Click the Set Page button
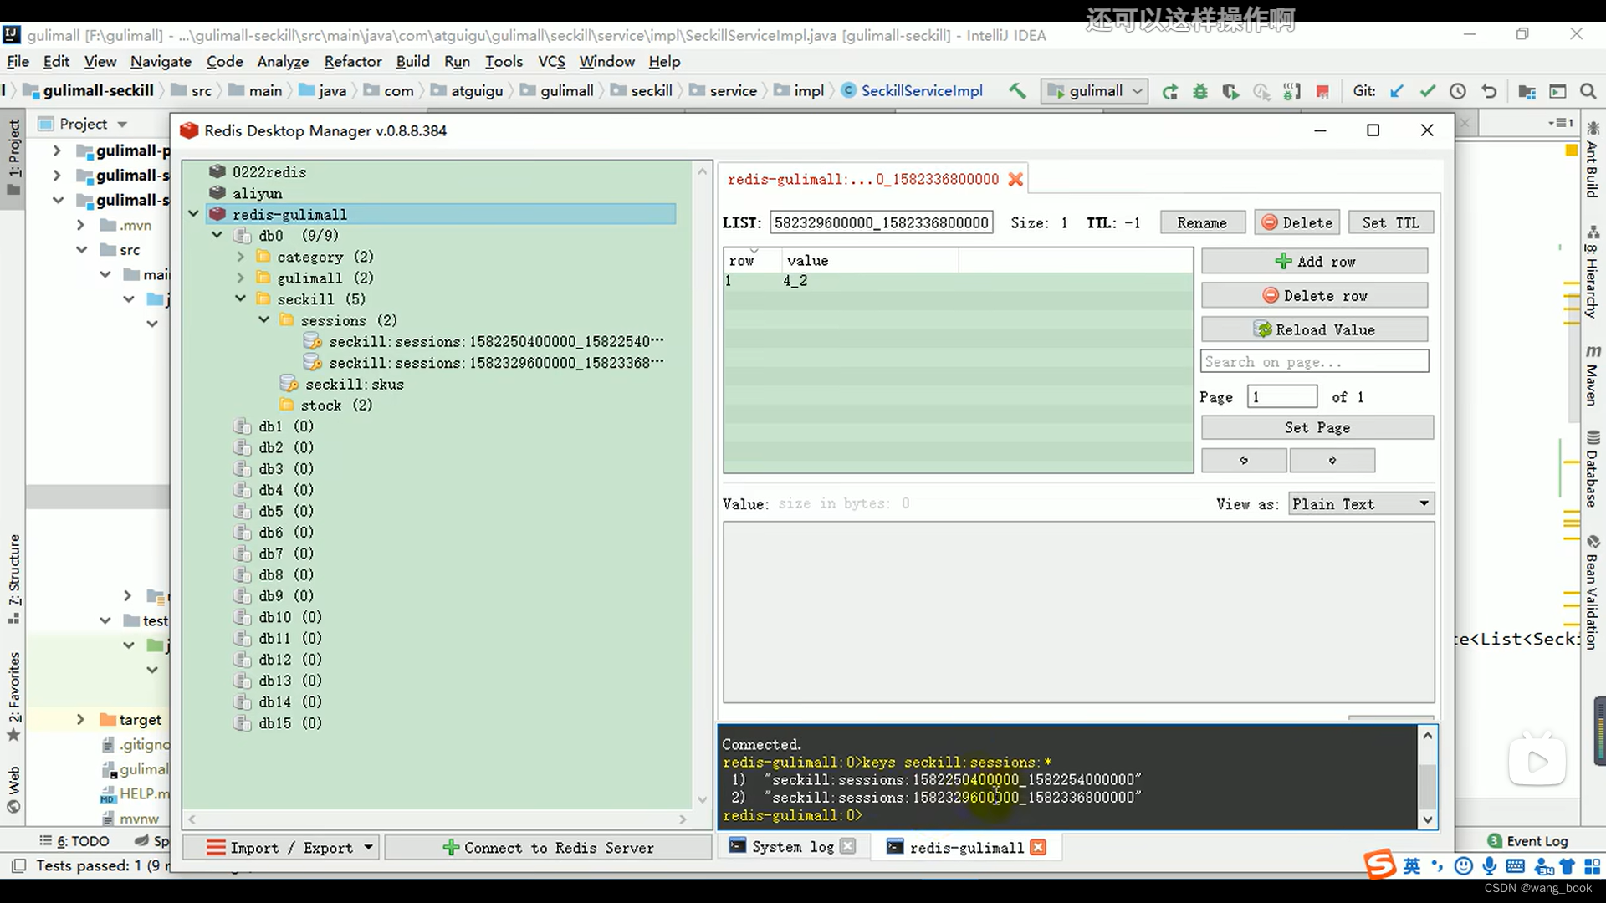This screenshot has height=903, width=1606. [1317, 427]
